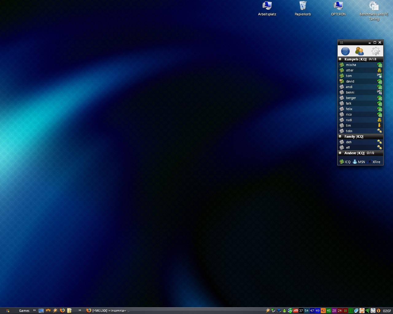
Task: Click the ATI tray icon
Action: (x=295, y=311)
